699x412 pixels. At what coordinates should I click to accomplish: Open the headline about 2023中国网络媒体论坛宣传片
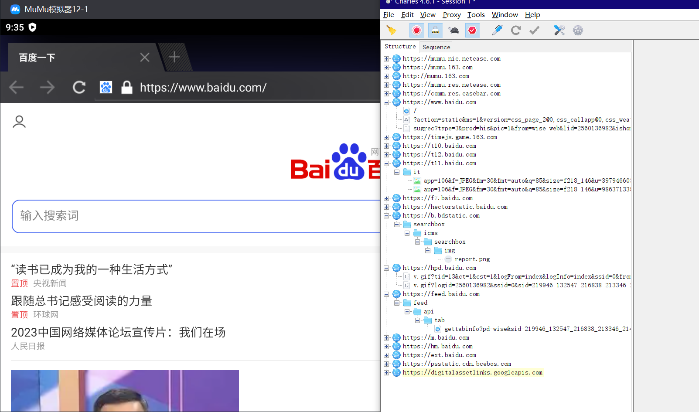point(118,332)
